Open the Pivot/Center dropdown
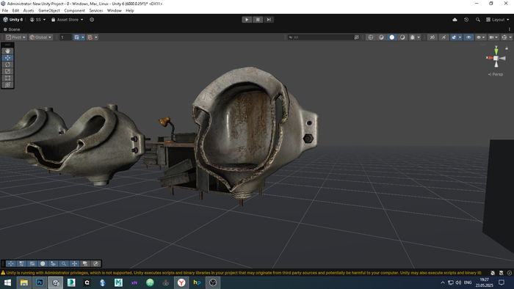Viewport: 514px width, 289px height. [15, 37]
